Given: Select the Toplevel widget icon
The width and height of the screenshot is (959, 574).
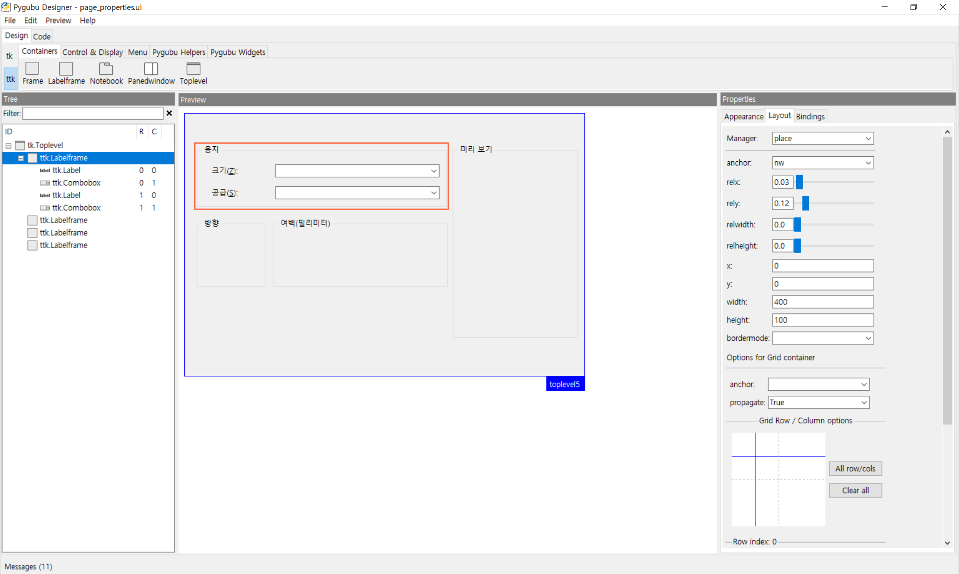Looking at the screenshot, I should [x=193, y=69].
